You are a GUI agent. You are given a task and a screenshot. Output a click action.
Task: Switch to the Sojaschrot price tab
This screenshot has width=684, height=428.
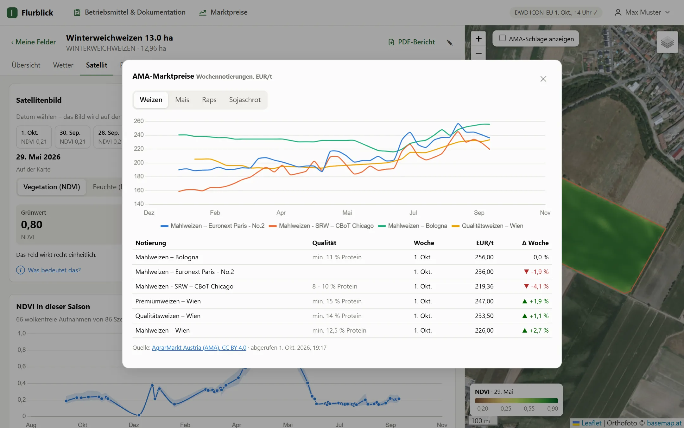245,100
